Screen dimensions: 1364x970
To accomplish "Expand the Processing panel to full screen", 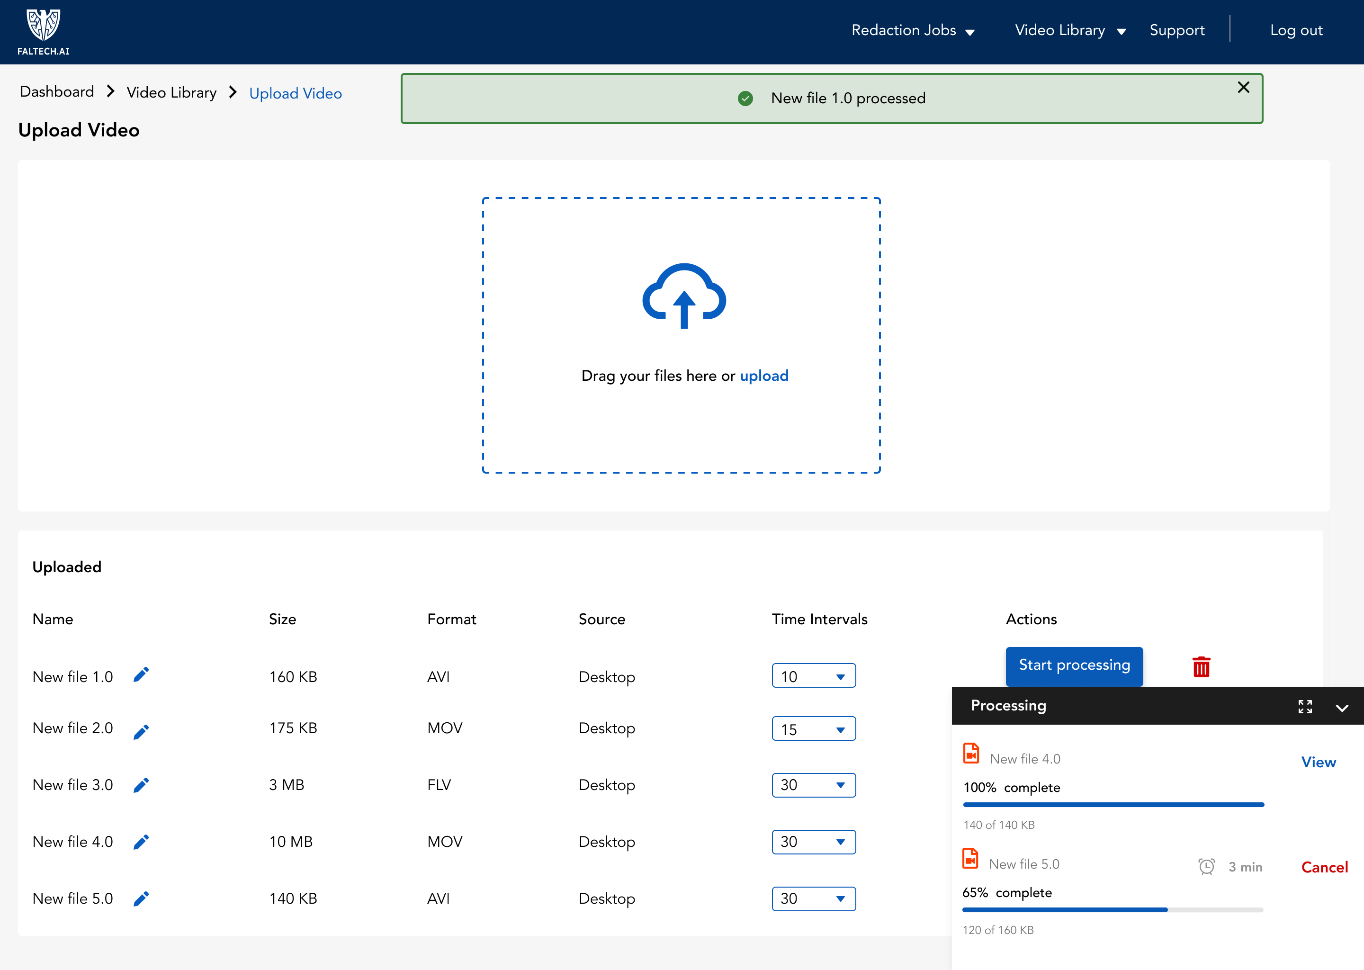I will (x=1305, y=707).
